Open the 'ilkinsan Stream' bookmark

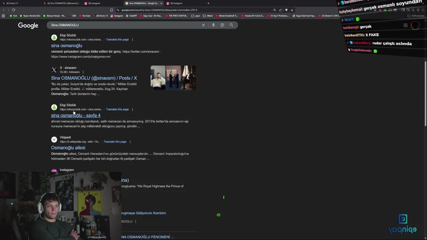coord(54,16)
